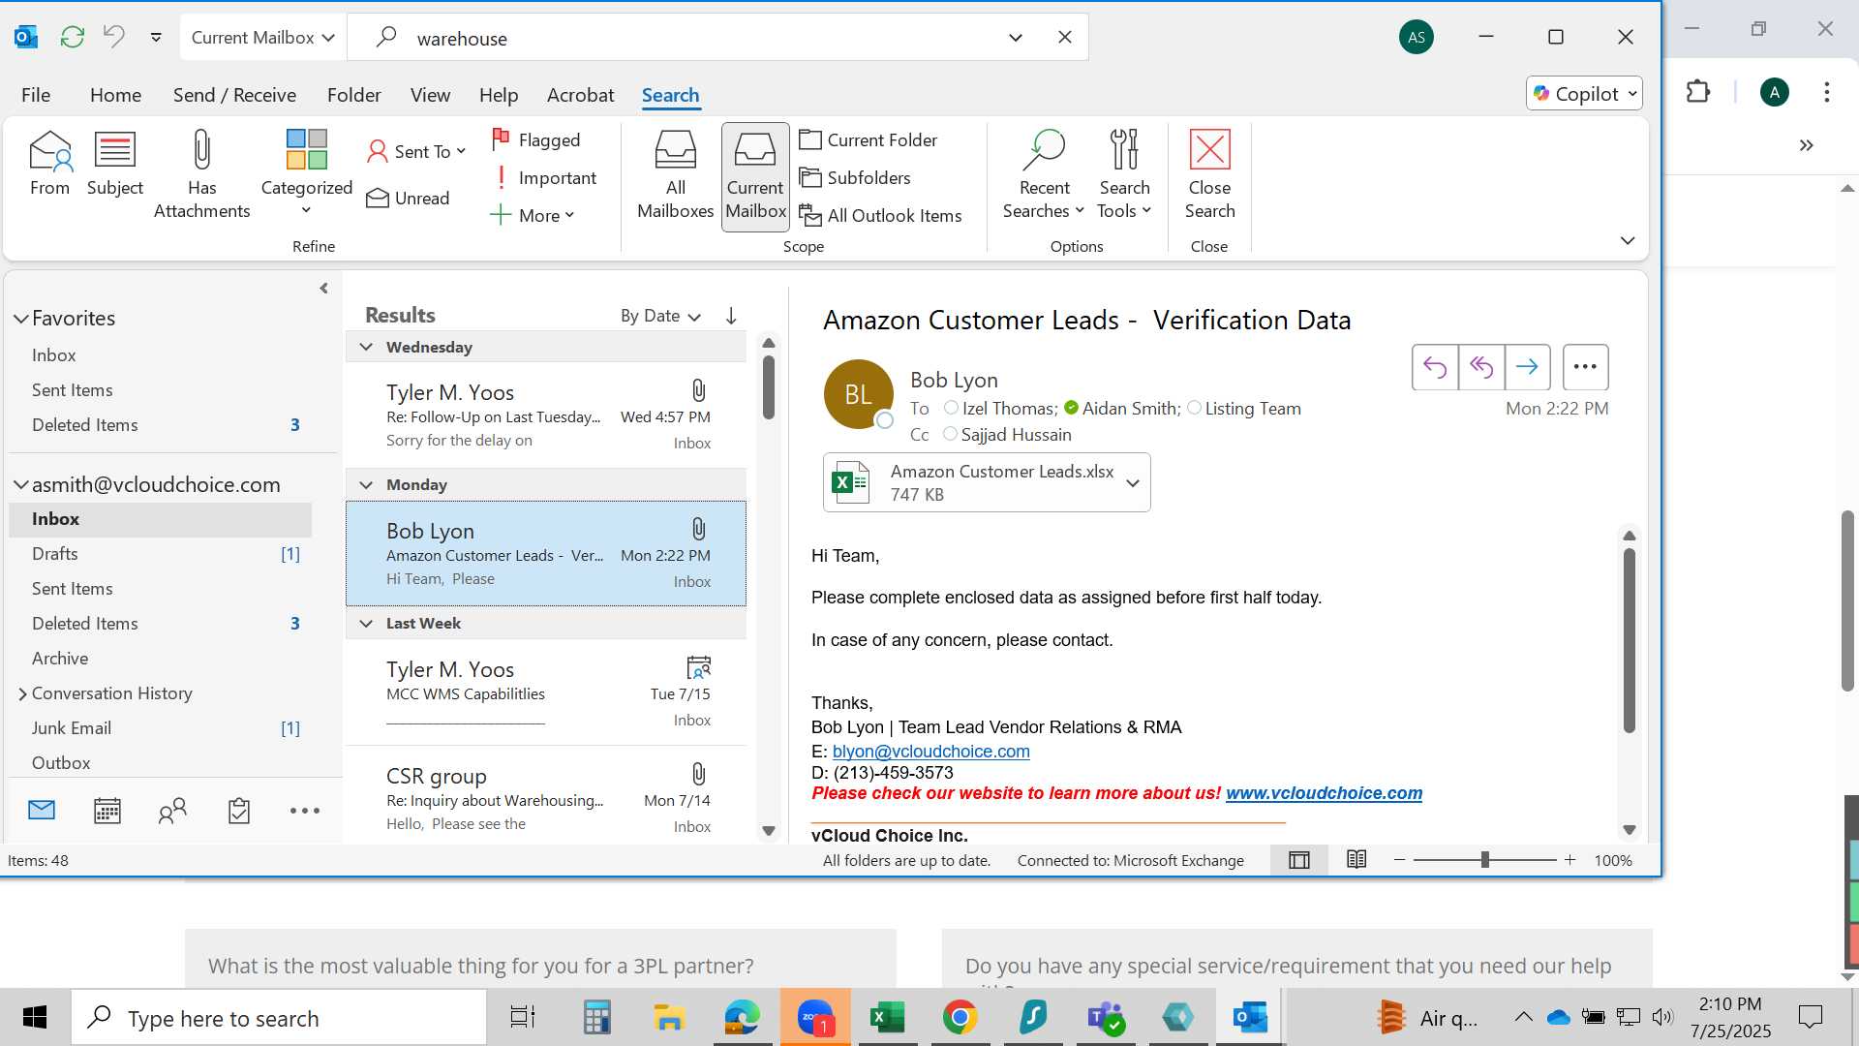Screen dimensions: 1859x1046
Task: Open Categorized filter dropdown
Action: 306,174
